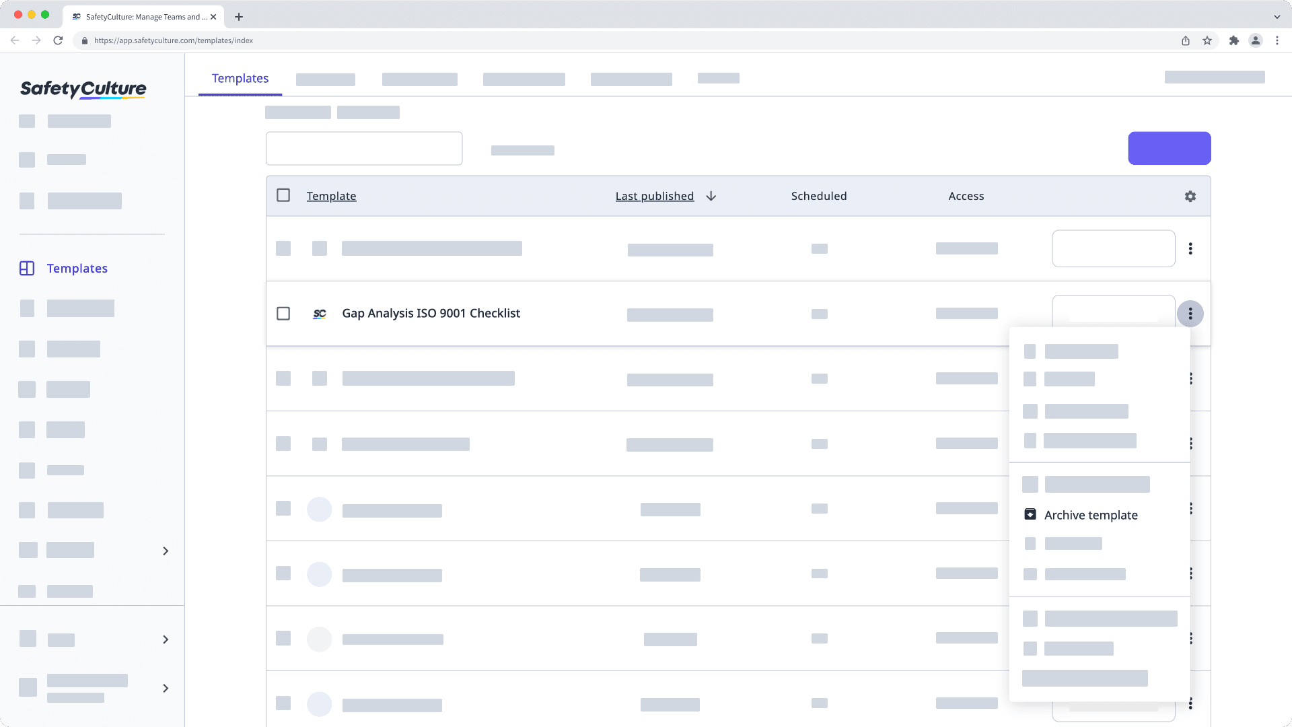Screen dimensions: 1292x727
Task: Open the browser tab list chevron
Action: (1277, 17)
